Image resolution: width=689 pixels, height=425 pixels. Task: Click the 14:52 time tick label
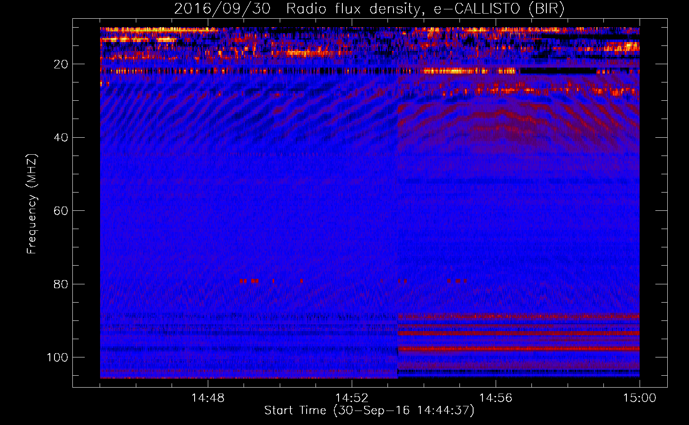coord(352,398)
